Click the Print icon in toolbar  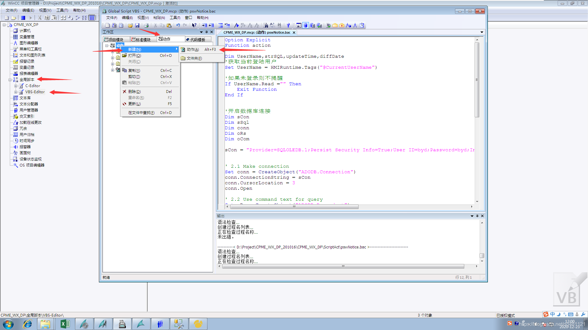tap(146, 25)
